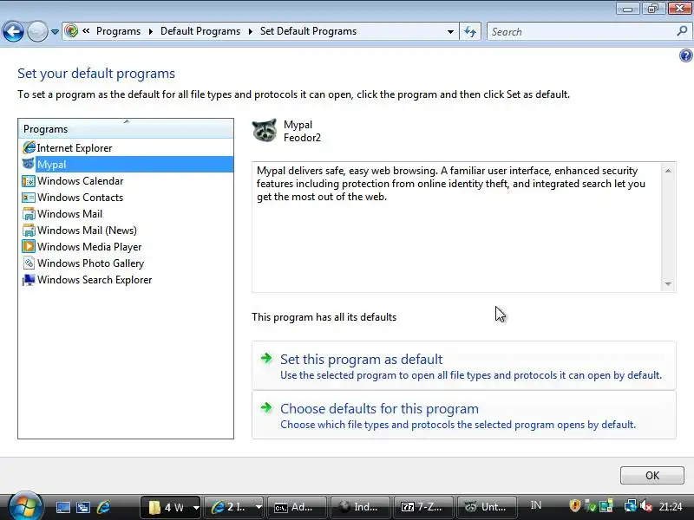The width and height of the screenshot is (694, 520).
Task: Click the muted volume tray icon
Action: point(645,506)
